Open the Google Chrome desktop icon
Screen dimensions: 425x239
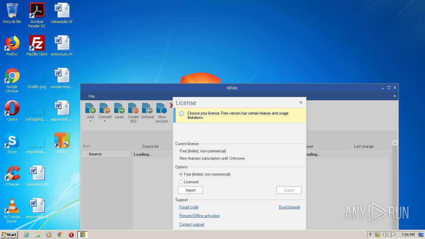(12, 80)
